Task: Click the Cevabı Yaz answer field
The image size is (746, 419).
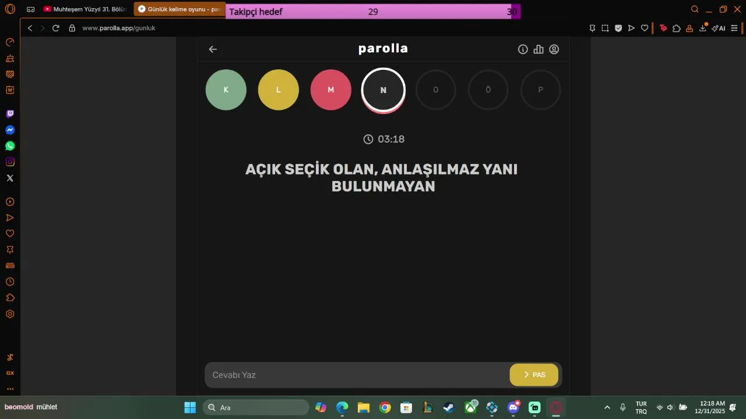Action: (x=357, y=375)
